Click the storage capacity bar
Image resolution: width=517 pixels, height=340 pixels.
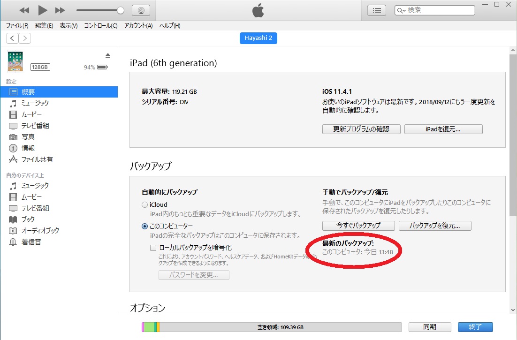[x=272, y=327]
